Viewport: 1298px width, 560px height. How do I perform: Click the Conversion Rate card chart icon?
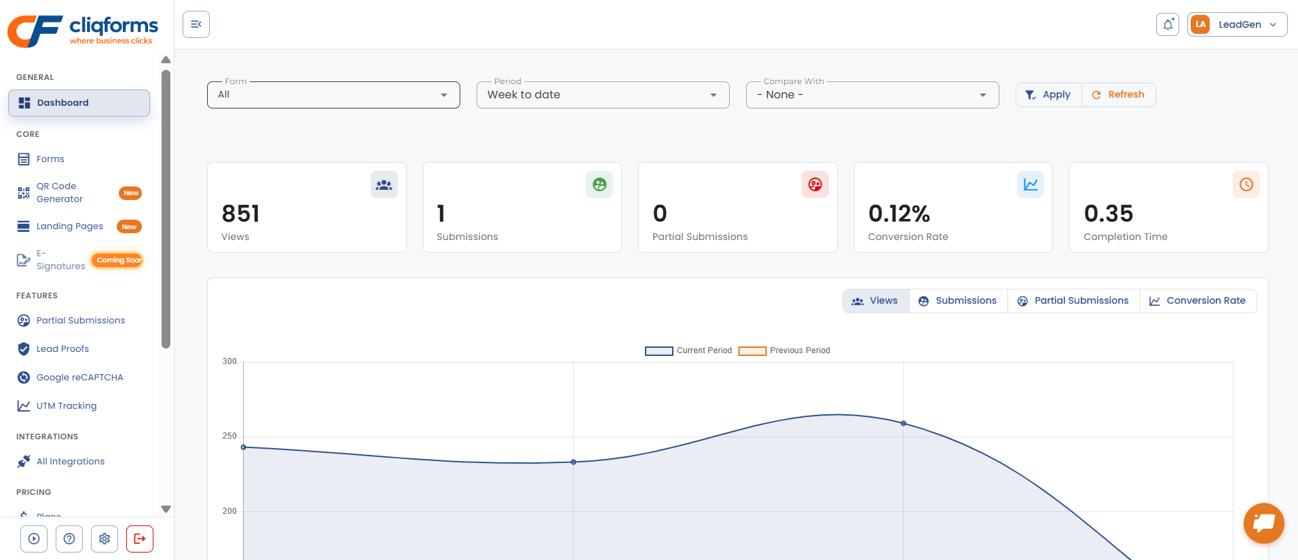[x=1031, y=184]
